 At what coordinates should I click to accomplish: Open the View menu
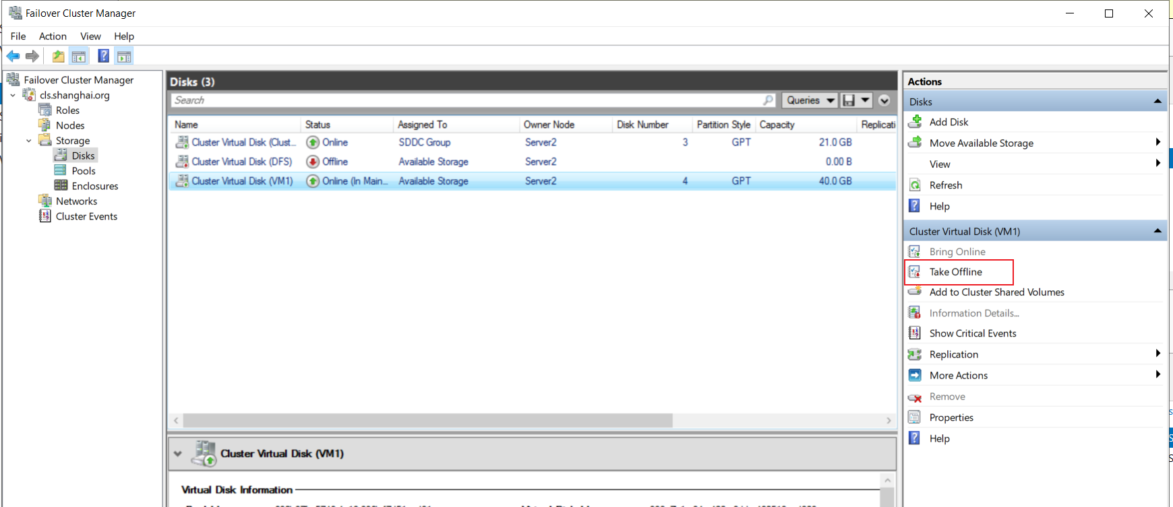[90, 36]
